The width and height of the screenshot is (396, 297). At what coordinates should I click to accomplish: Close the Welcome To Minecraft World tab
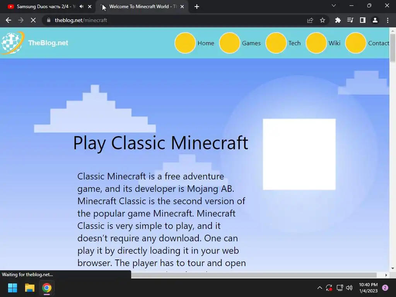182,7
